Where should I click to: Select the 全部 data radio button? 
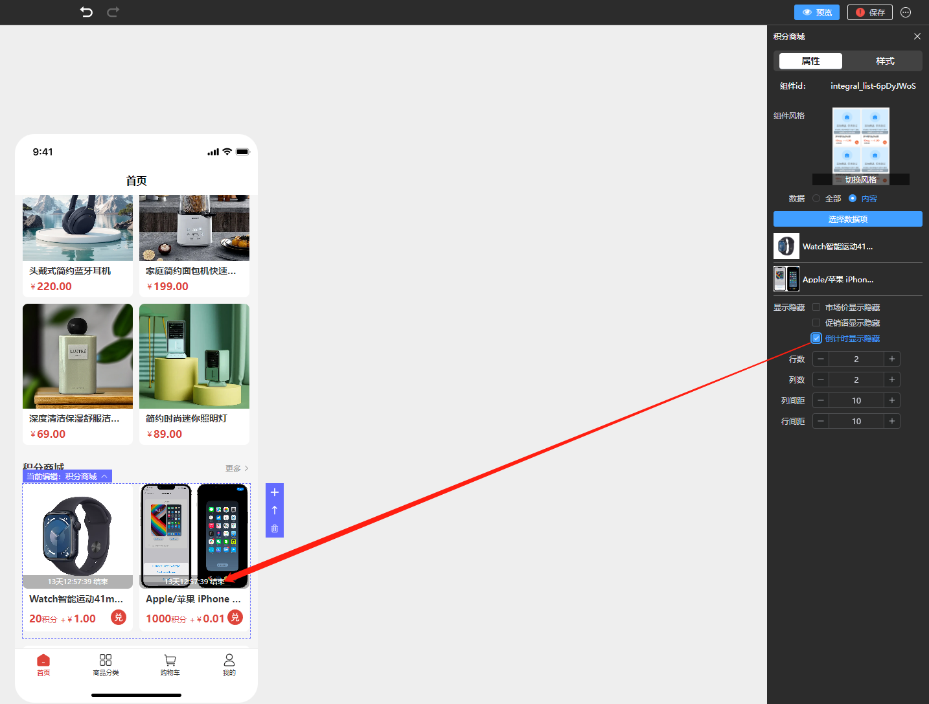[x=816, y=198]
